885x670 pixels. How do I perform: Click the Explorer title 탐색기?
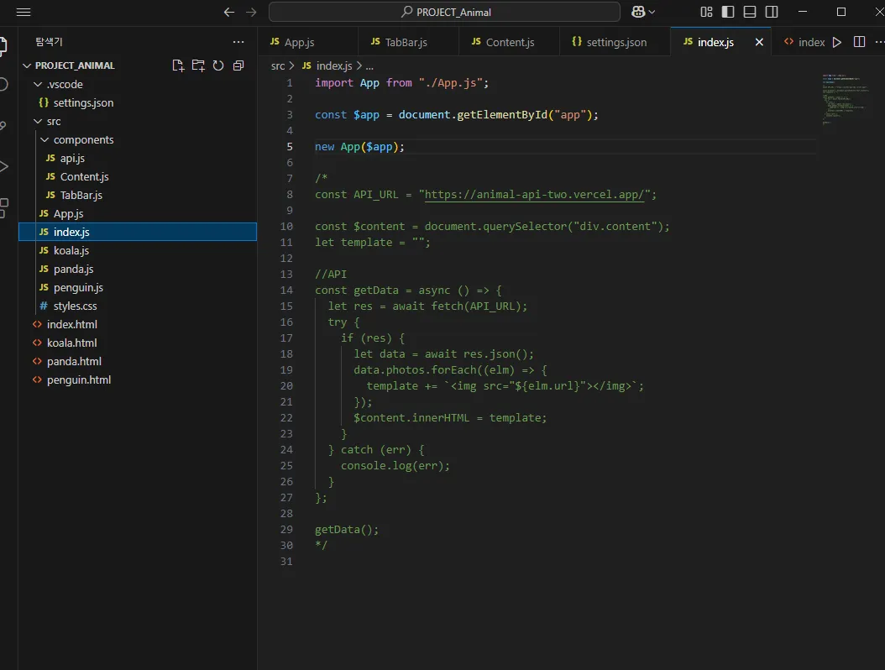(x=49, y=42)
